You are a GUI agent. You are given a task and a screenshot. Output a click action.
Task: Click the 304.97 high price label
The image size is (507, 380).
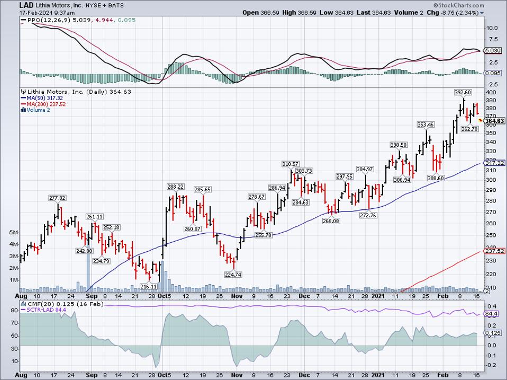point(365,169)
